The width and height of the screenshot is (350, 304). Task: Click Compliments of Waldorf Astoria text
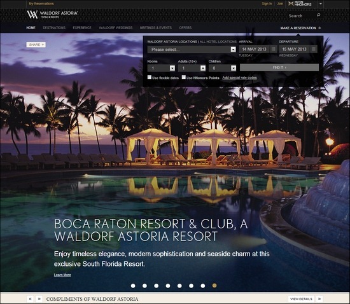point(92,299)
